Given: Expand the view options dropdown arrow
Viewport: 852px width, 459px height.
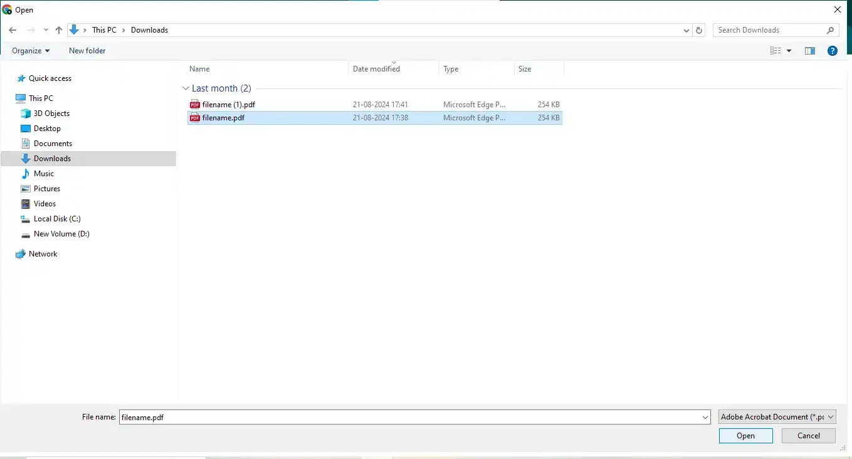Looking at the screenshot, I should click(789, 51).
